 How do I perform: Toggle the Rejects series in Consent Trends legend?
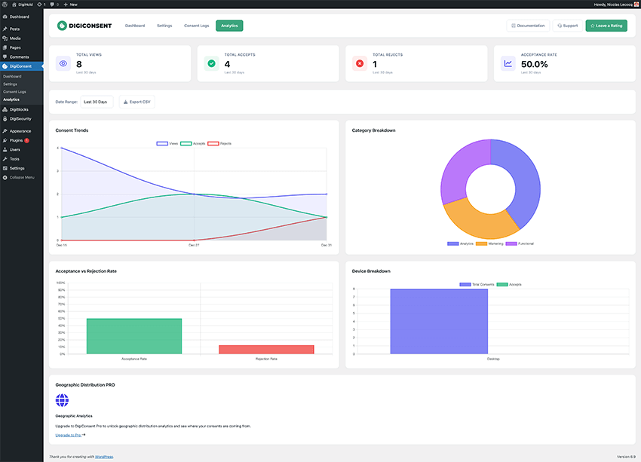(x=219, y=143)
